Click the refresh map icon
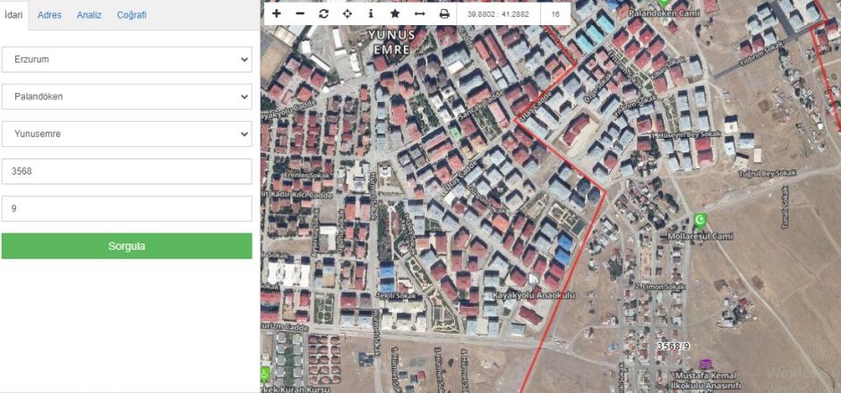Viewport: 841px width, 393px height. click(x=323, y=14)
